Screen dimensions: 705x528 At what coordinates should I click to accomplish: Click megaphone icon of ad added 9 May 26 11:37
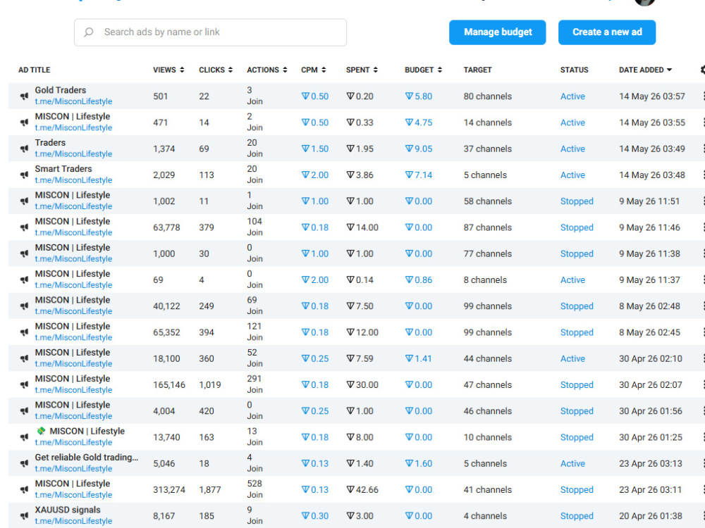[x=24, y=279]
